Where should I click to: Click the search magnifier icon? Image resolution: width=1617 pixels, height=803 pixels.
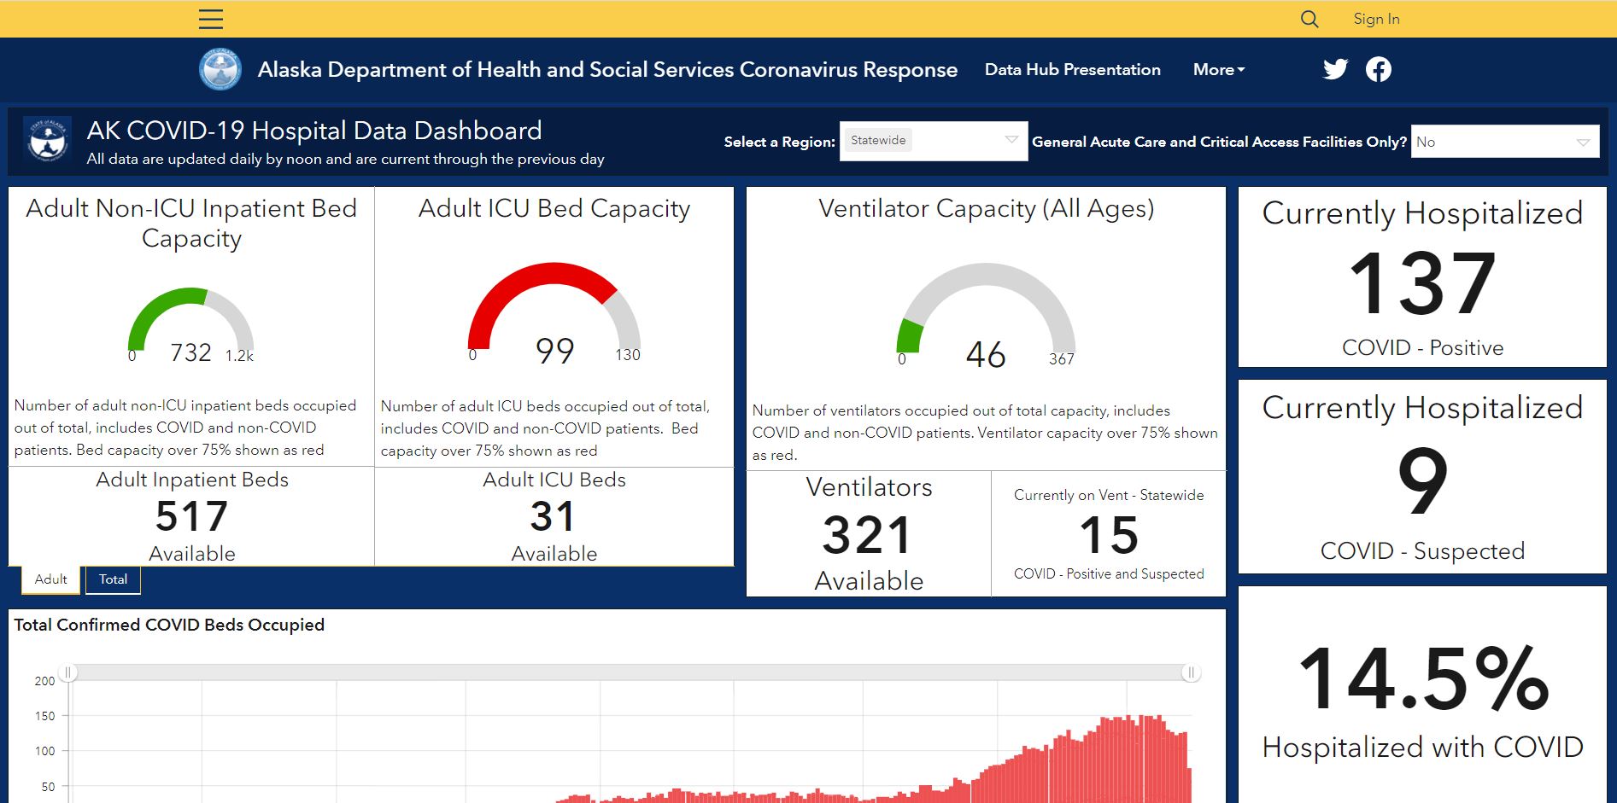pos(1309,19)
